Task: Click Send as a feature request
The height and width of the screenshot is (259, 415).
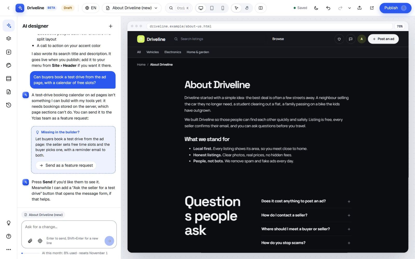Action: (x=66, y=166)
